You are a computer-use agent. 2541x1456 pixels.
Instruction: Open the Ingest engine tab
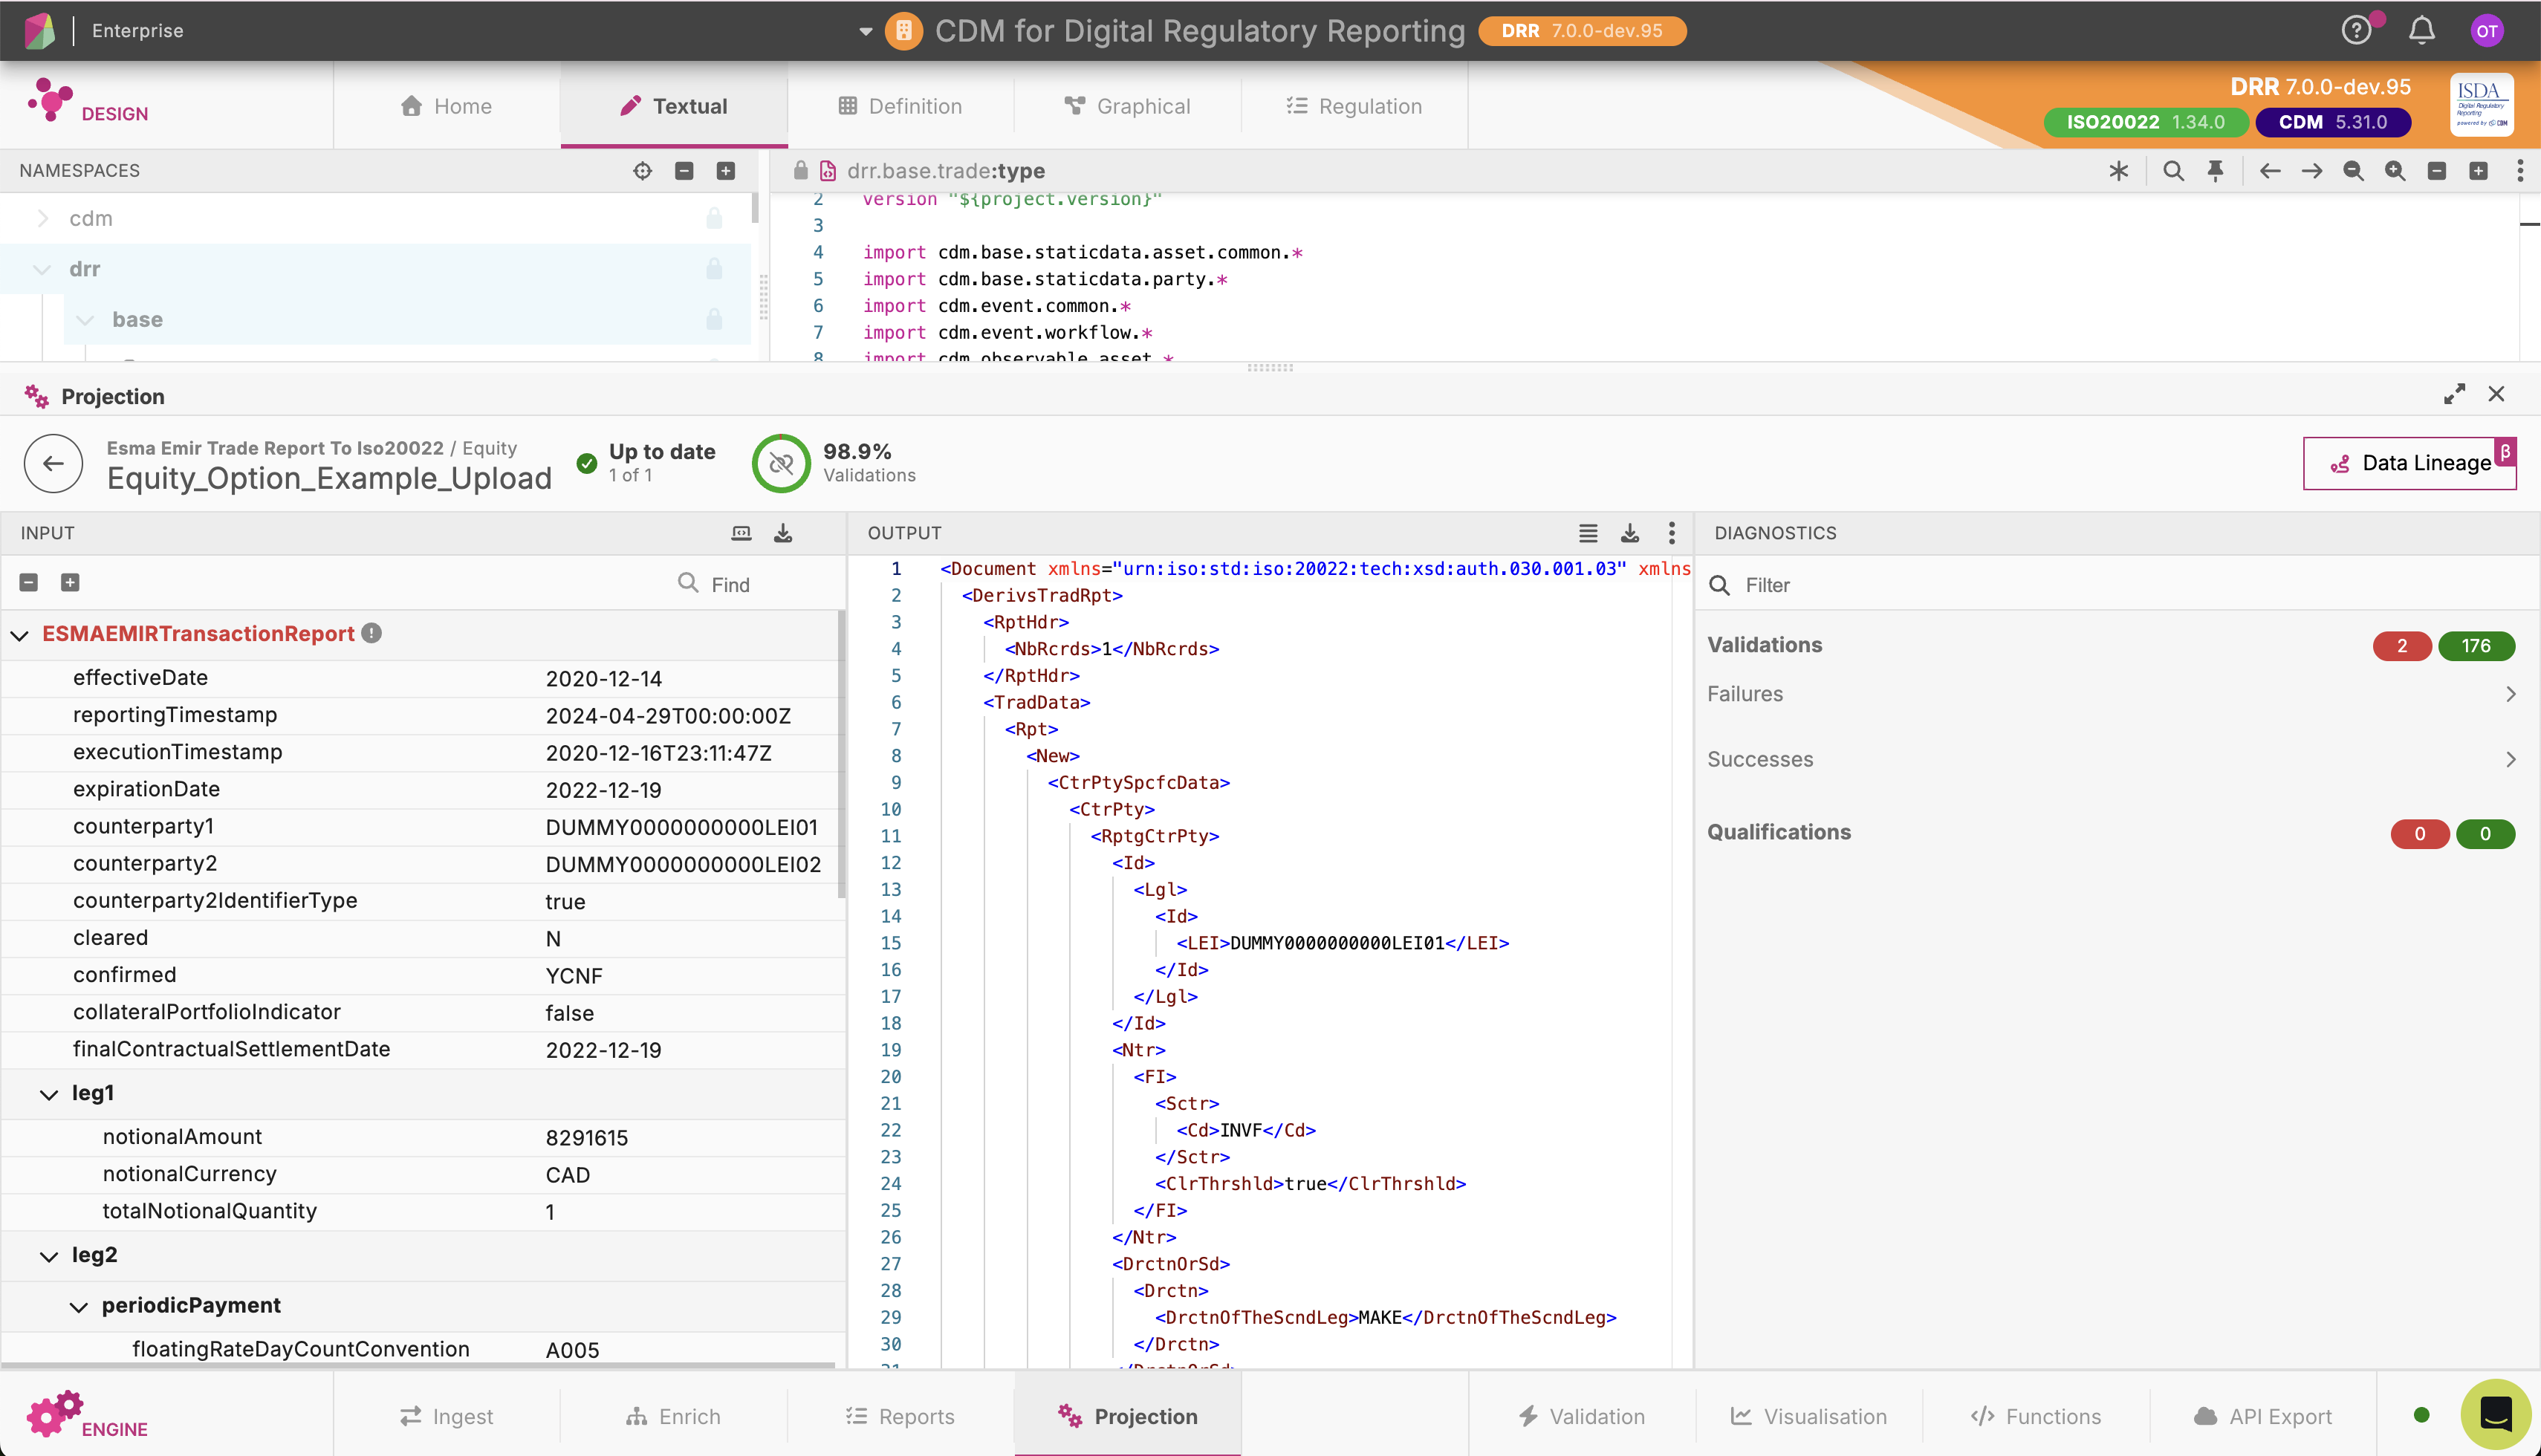[447, 1416]
